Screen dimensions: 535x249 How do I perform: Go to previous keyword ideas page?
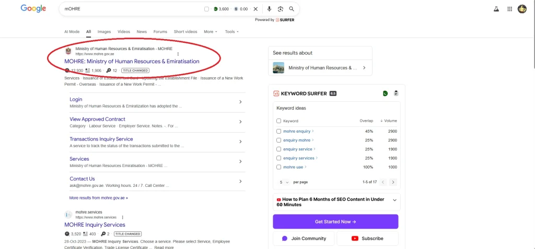tap(383, 182)
